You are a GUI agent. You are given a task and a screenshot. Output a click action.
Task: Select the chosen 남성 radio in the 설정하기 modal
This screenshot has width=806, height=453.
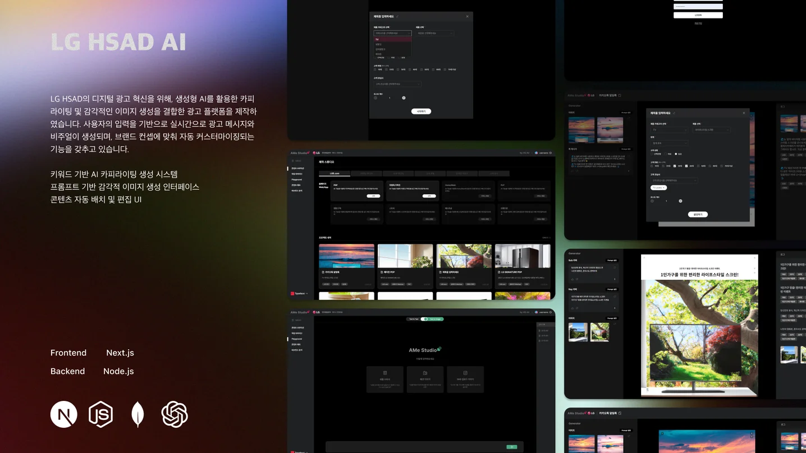[x=676, y=154]
